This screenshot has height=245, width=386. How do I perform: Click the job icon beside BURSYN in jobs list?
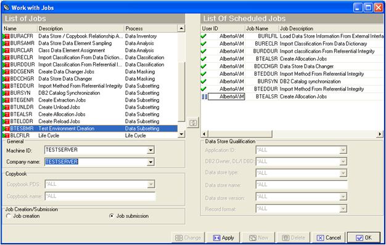pos(6,94)
